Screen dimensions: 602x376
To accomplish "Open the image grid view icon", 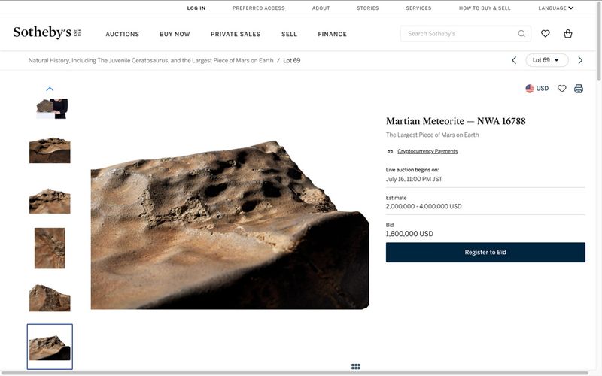I will (356, 367).
